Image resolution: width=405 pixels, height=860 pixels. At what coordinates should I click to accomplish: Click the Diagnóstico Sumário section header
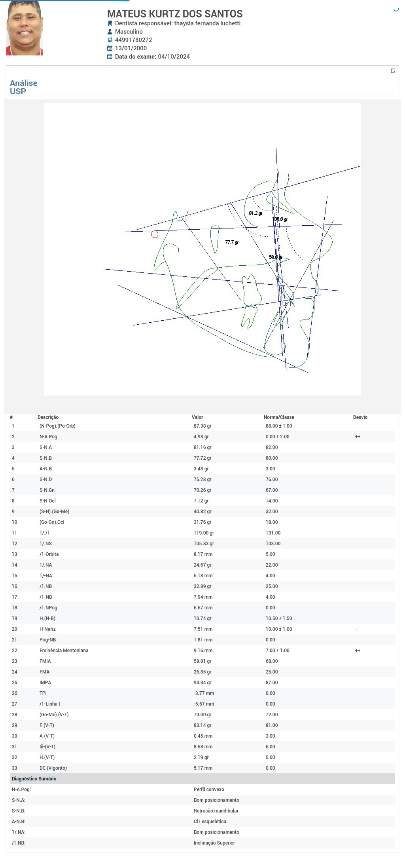pos(34,779)
